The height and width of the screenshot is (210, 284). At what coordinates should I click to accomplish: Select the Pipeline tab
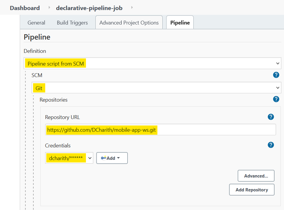point(180,22)
